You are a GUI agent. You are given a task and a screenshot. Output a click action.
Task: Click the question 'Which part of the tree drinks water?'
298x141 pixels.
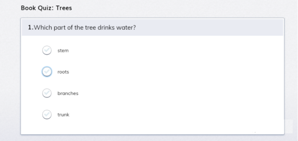85,27
